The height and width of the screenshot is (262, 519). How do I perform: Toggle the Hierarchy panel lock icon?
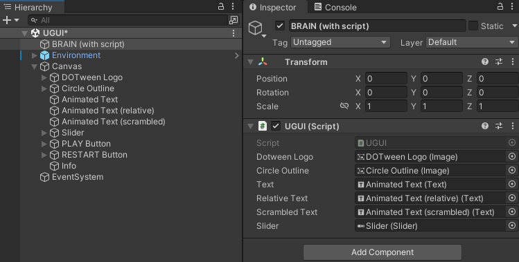pos(221,6)
